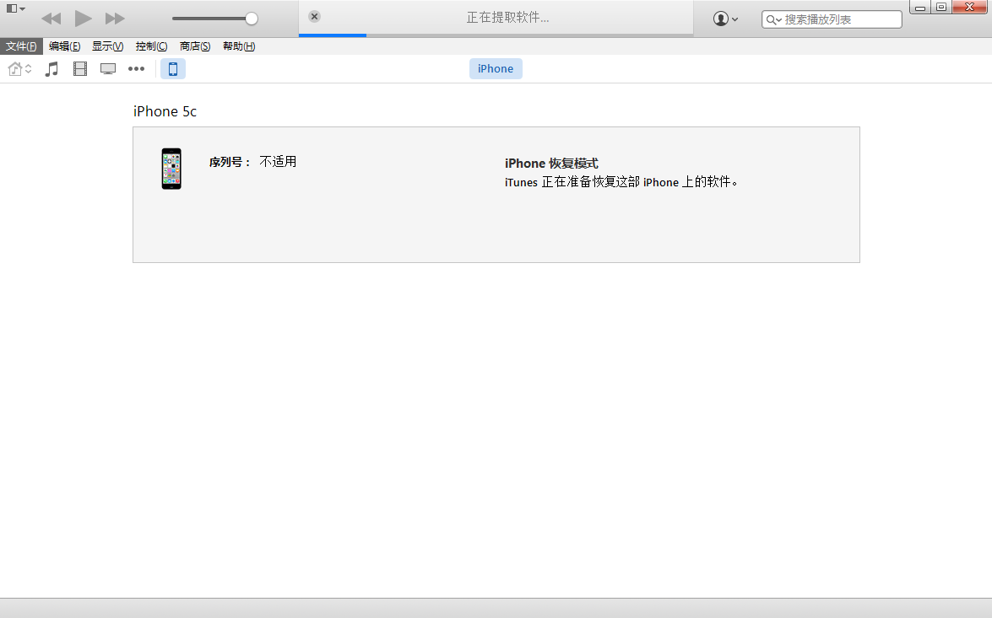Click the 正在提取软件 status text
This screenshot has height=618, width=992.
[508, 18]
